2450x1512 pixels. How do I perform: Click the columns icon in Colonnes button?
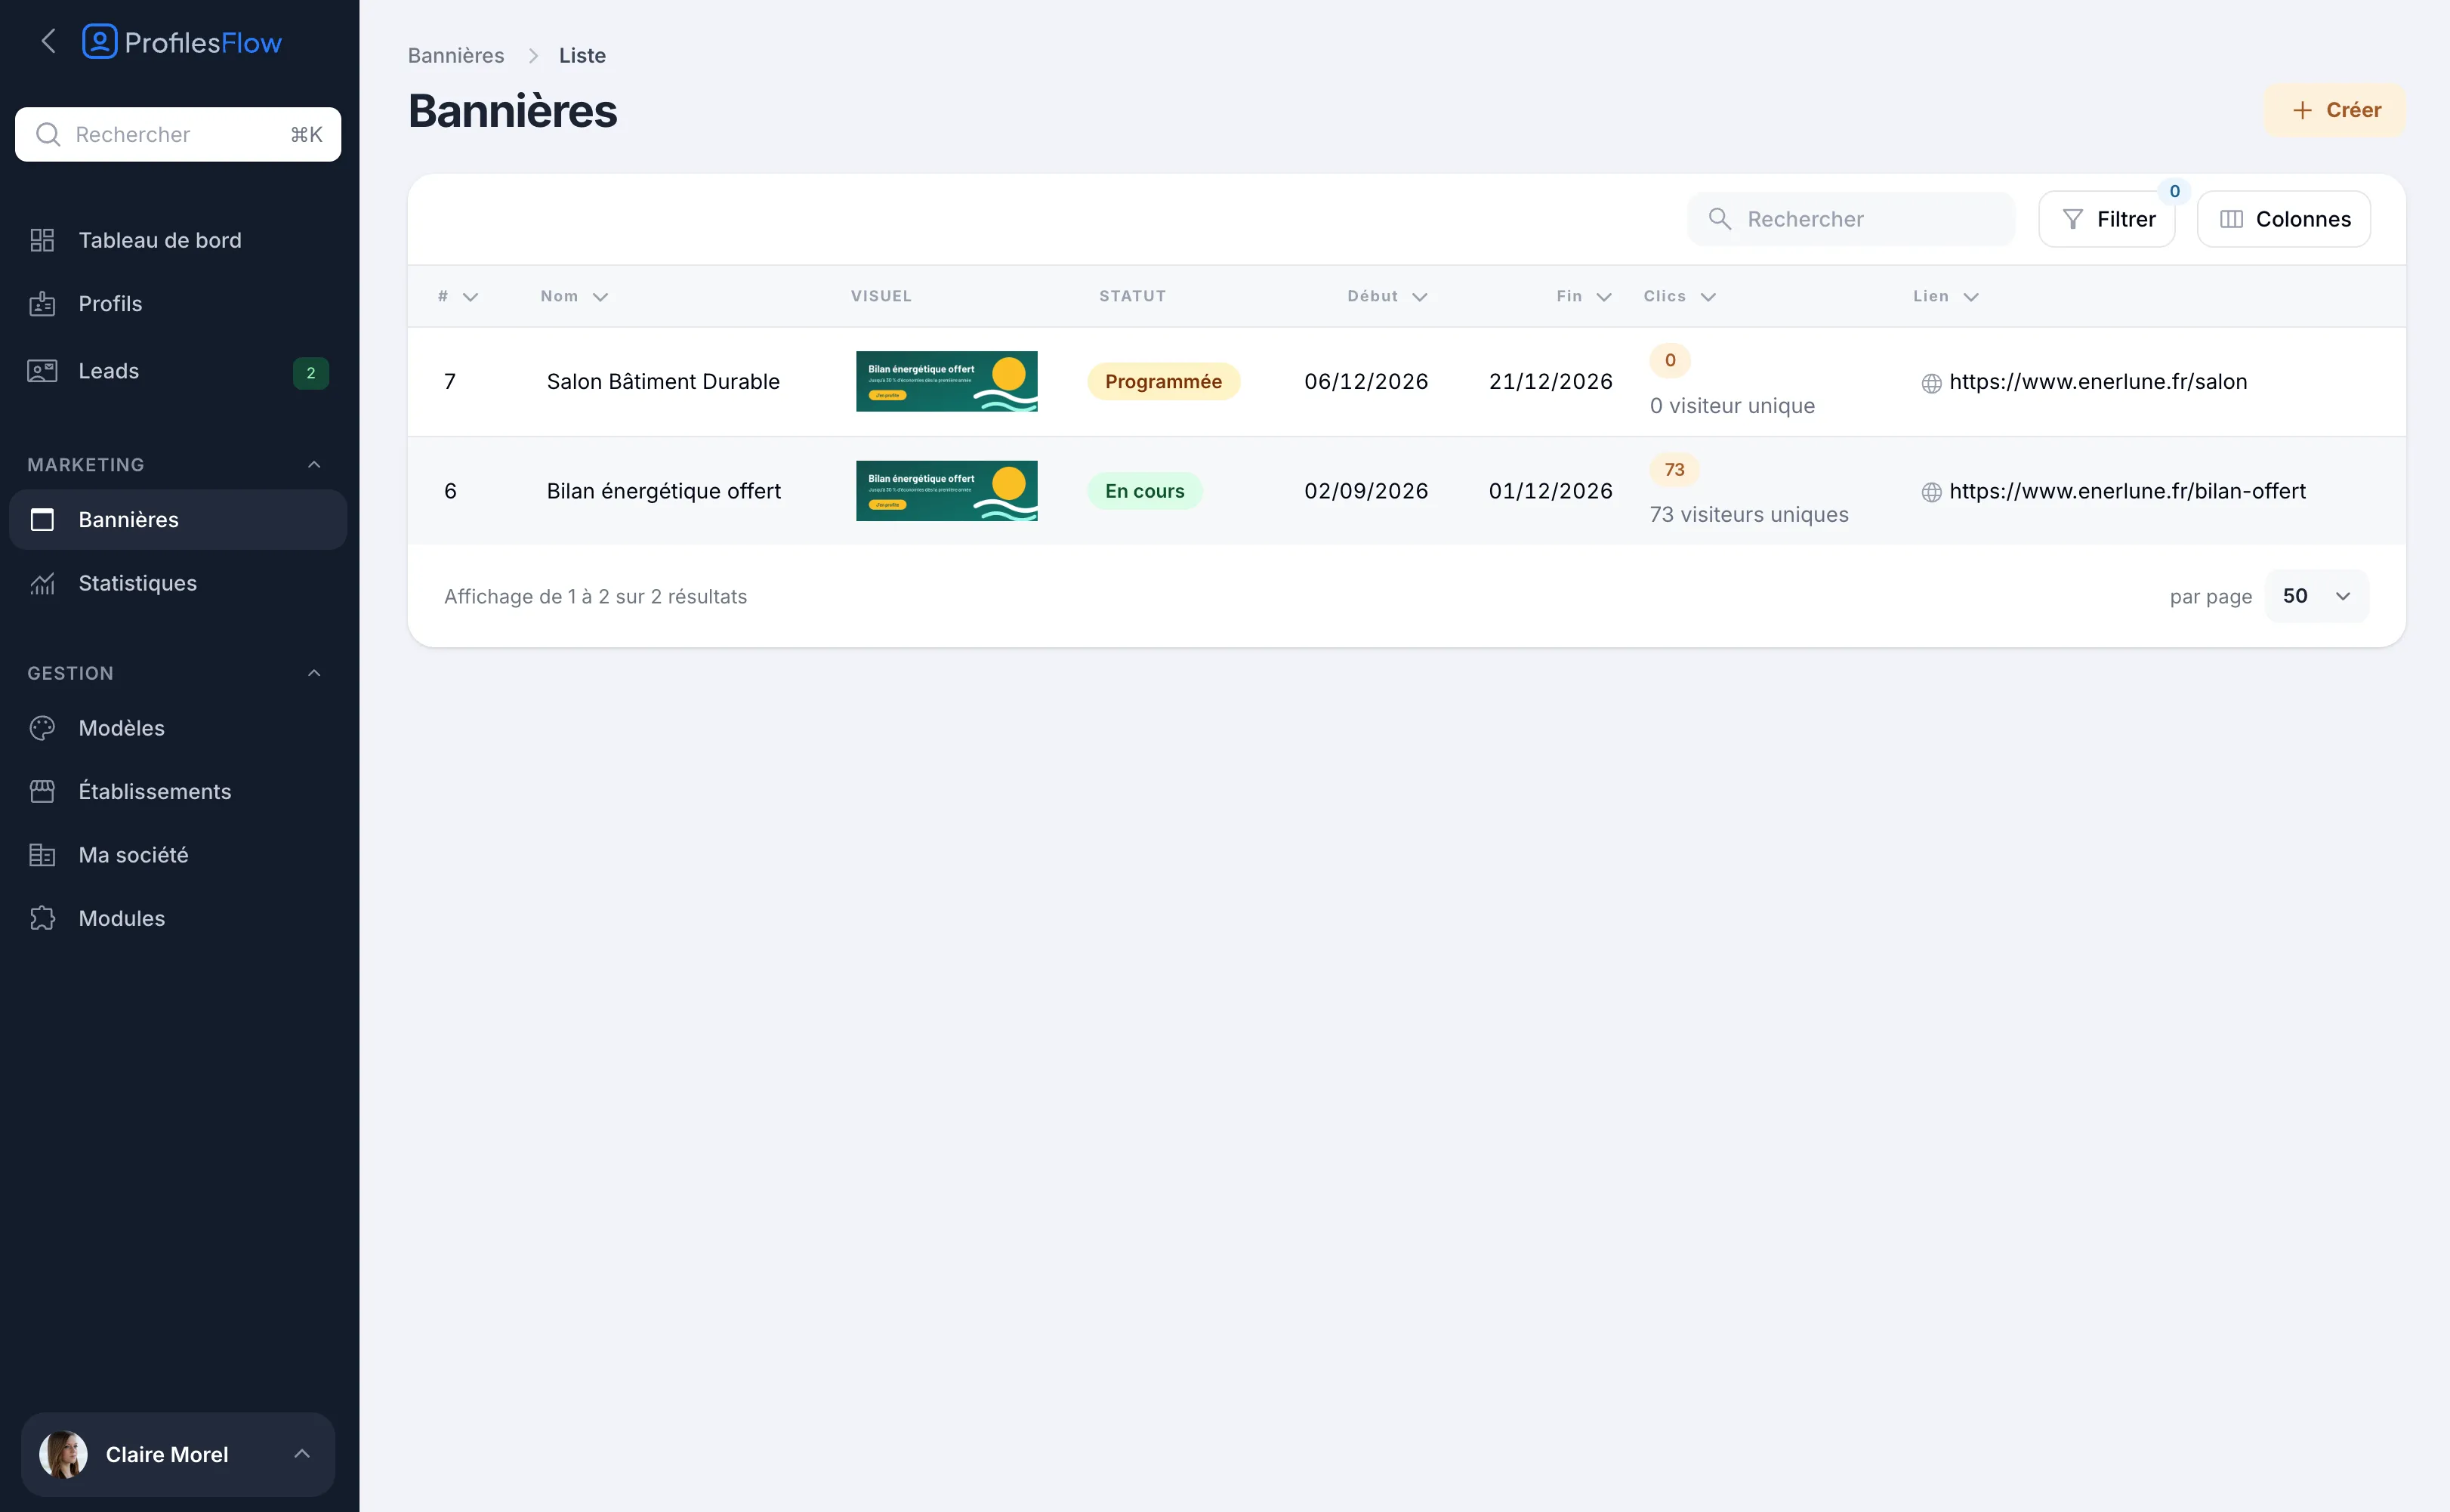(2231, 219)
